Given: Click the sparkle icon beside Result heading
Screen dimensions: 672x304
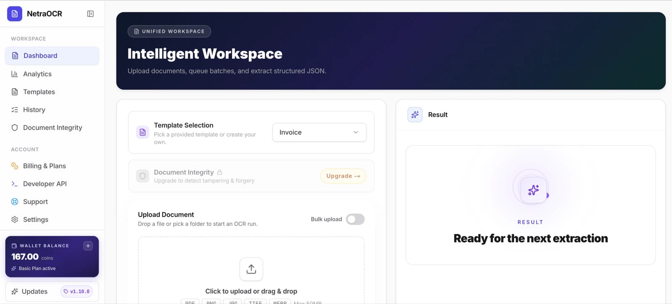Looking at the screenshot, I should pos(415,115).
